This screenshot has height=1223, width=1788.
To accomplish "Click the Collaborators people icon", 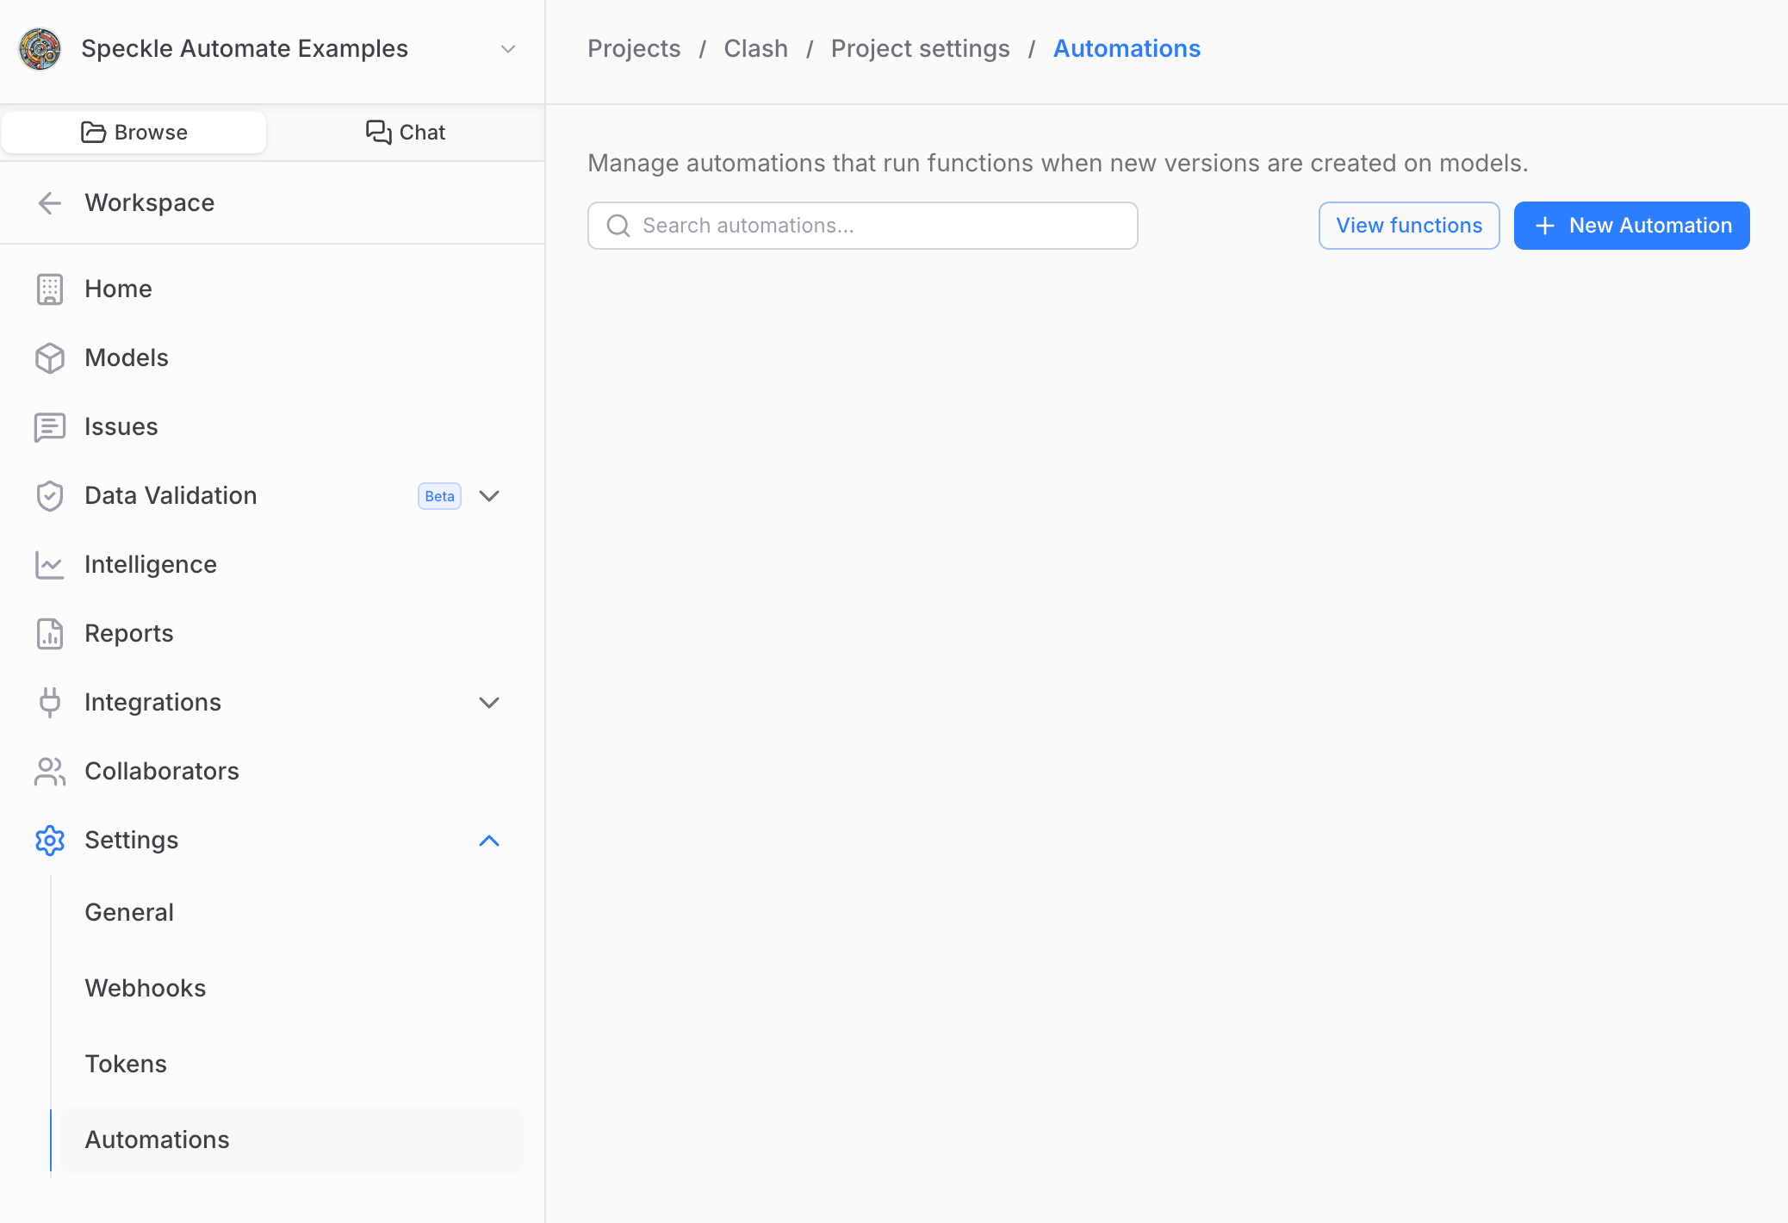I will [x=50, y=772].
